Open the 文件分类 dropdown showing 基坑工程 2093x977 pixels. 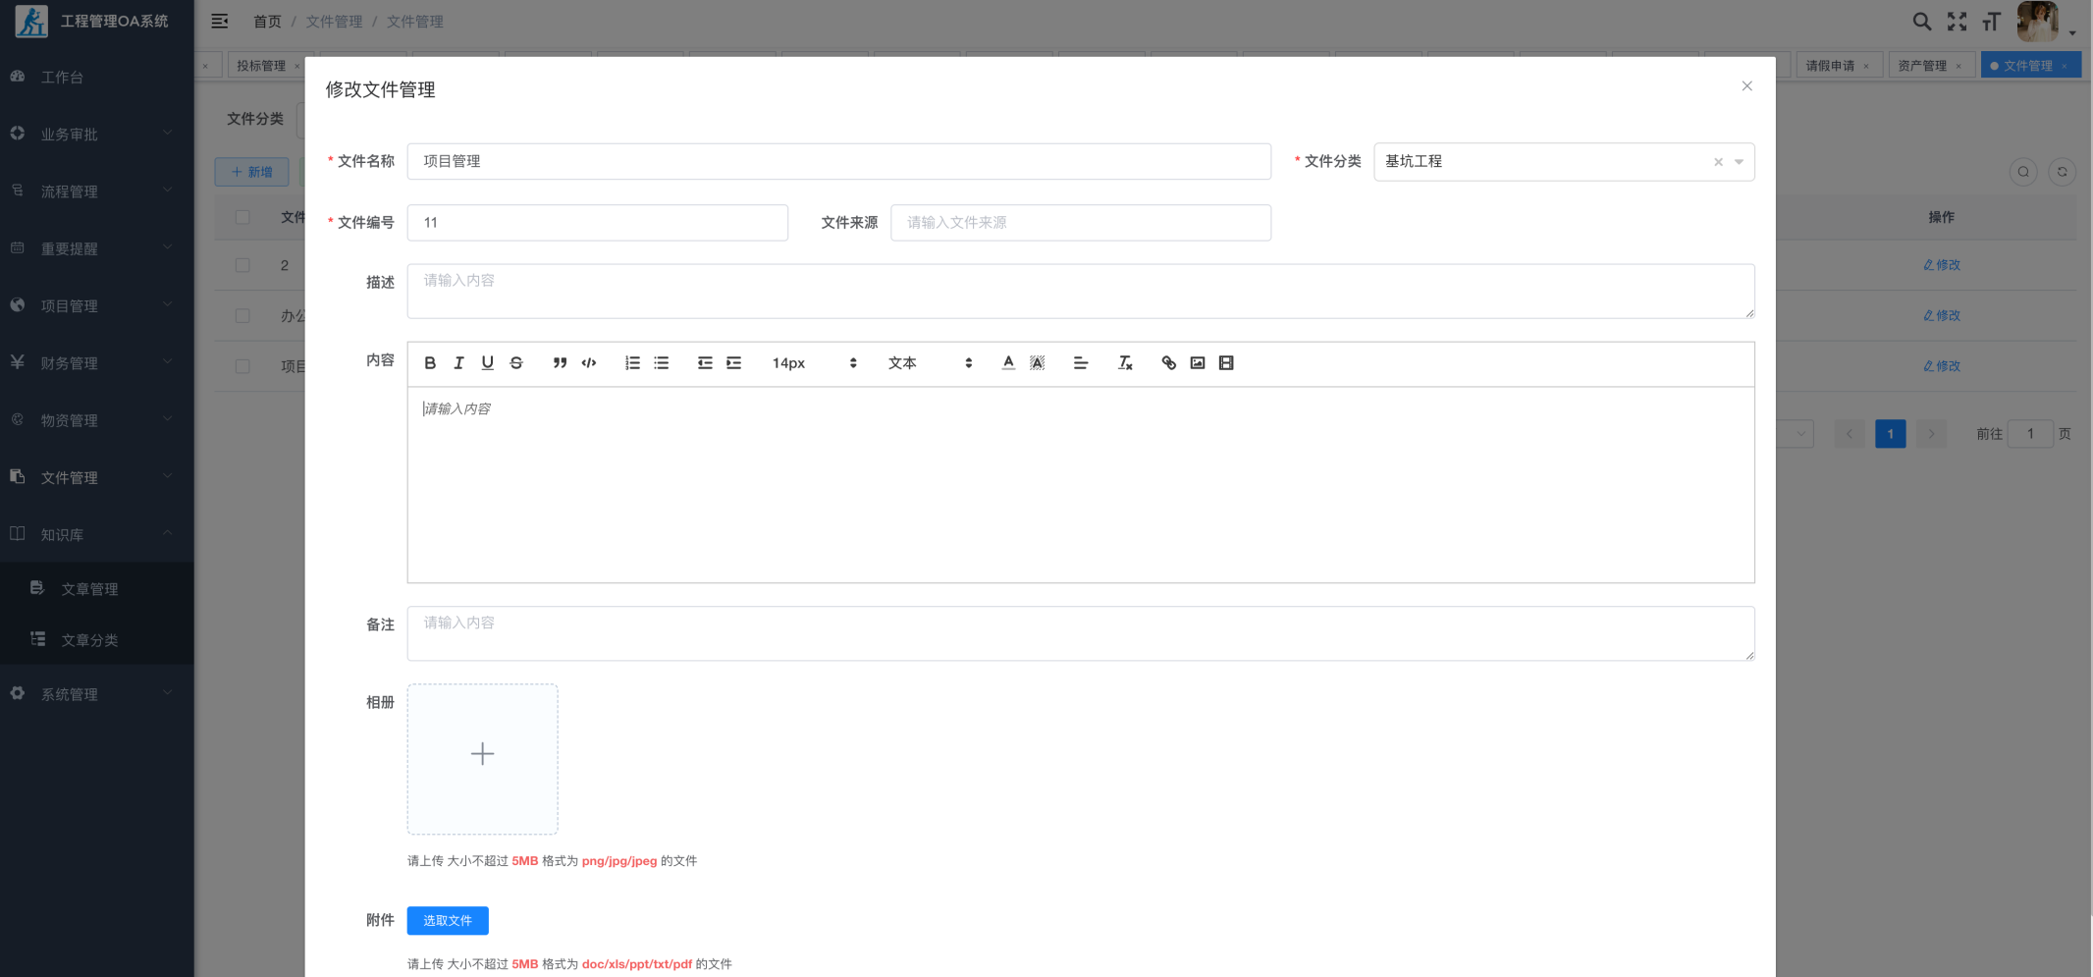pyautogui.click(x=1551, y=162)
